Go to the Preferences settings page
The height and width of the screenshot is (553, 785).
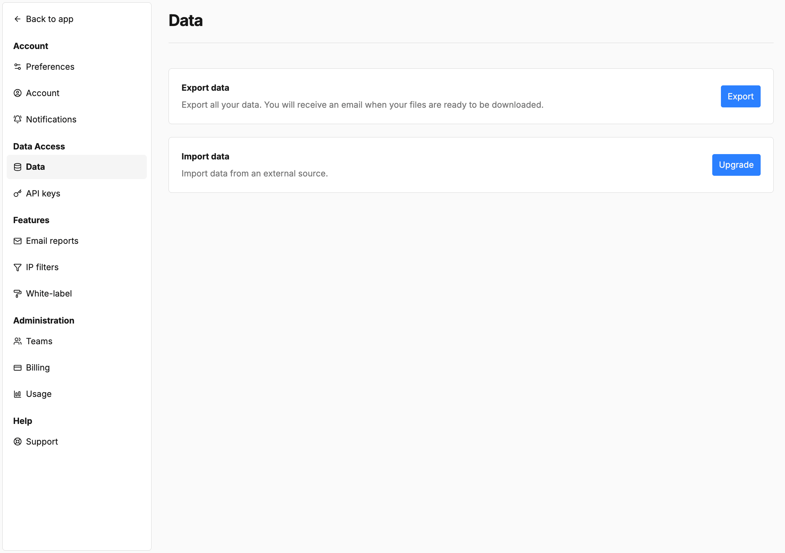pos(50,67)
